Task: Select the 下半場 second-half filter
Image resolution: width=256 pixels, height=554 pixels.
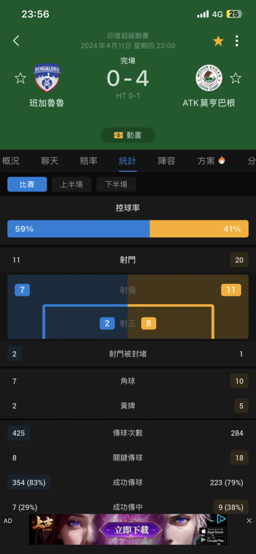Action: (116, 184)
